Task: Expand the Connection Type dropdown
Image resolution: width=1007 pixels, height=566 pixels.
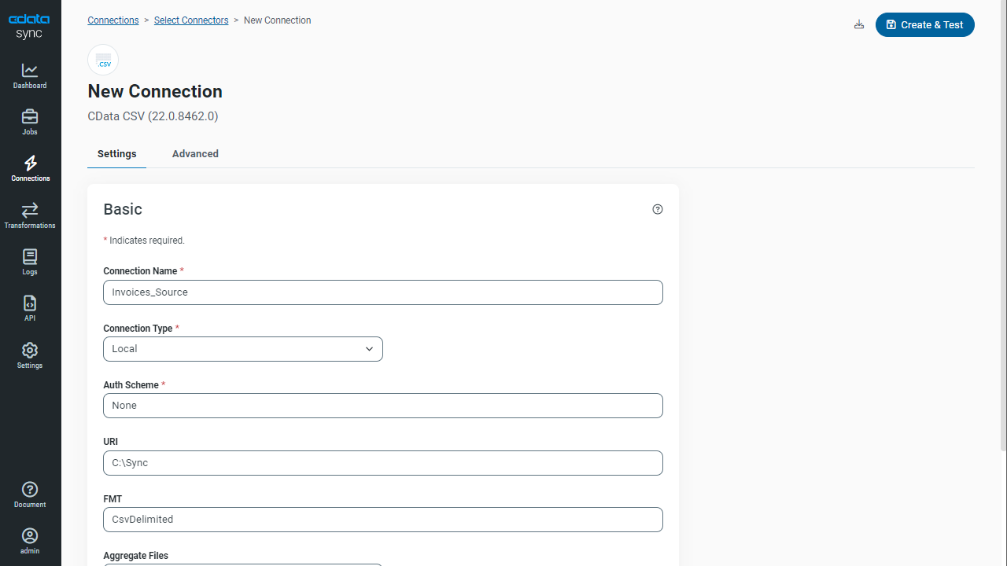Action: coord(242,349)
